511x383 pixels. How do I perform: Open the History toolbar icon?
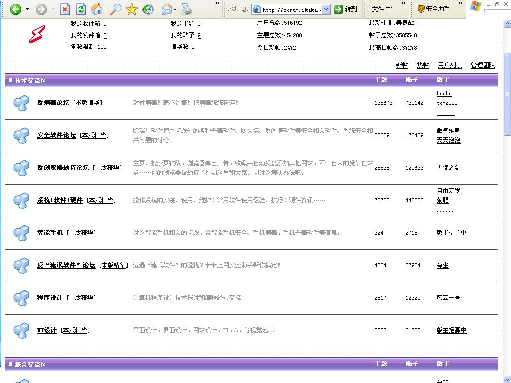[148, 9]
